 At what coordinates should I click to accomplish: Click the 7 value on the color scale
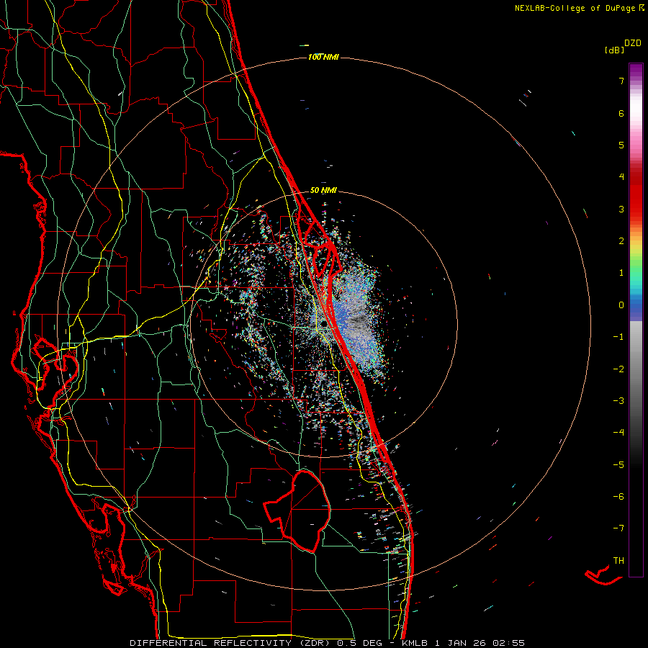621,81
